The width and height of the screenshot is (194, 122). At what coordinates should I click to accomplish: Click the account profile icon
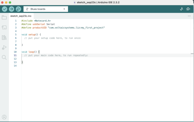[x=4, y=117]
